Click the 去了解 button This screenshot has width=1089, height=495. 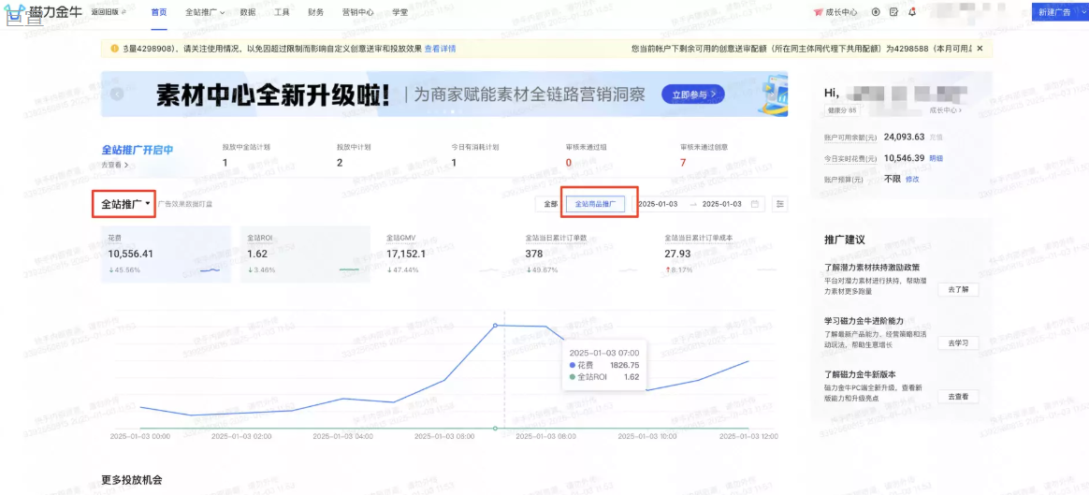[958, 290]
